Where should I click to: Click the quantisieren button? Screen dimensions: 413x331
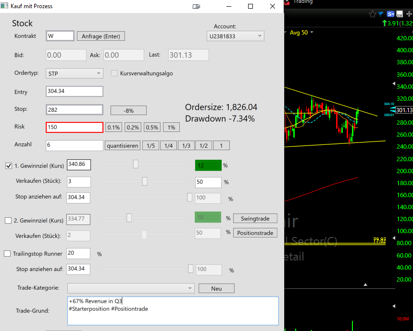tap(123, 146)
